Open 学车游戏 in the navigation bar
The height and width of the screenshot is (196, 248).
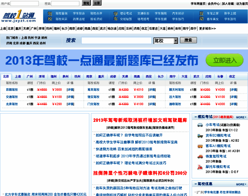[230, 19]
